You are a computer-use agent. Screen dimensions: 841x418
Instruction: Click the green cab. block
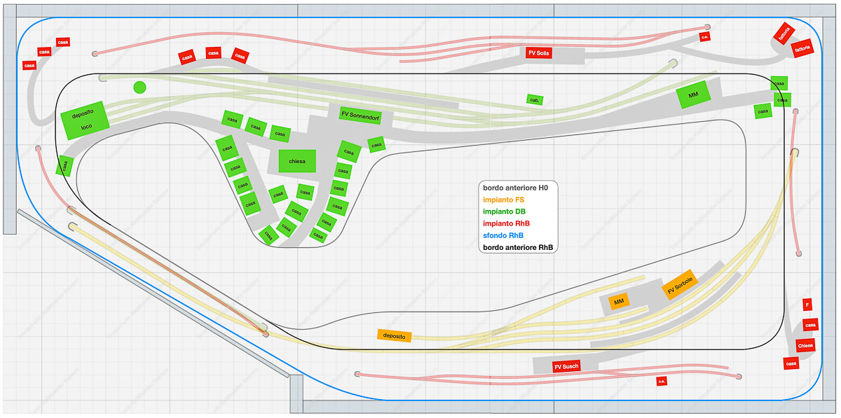click(x=535, y=100)
